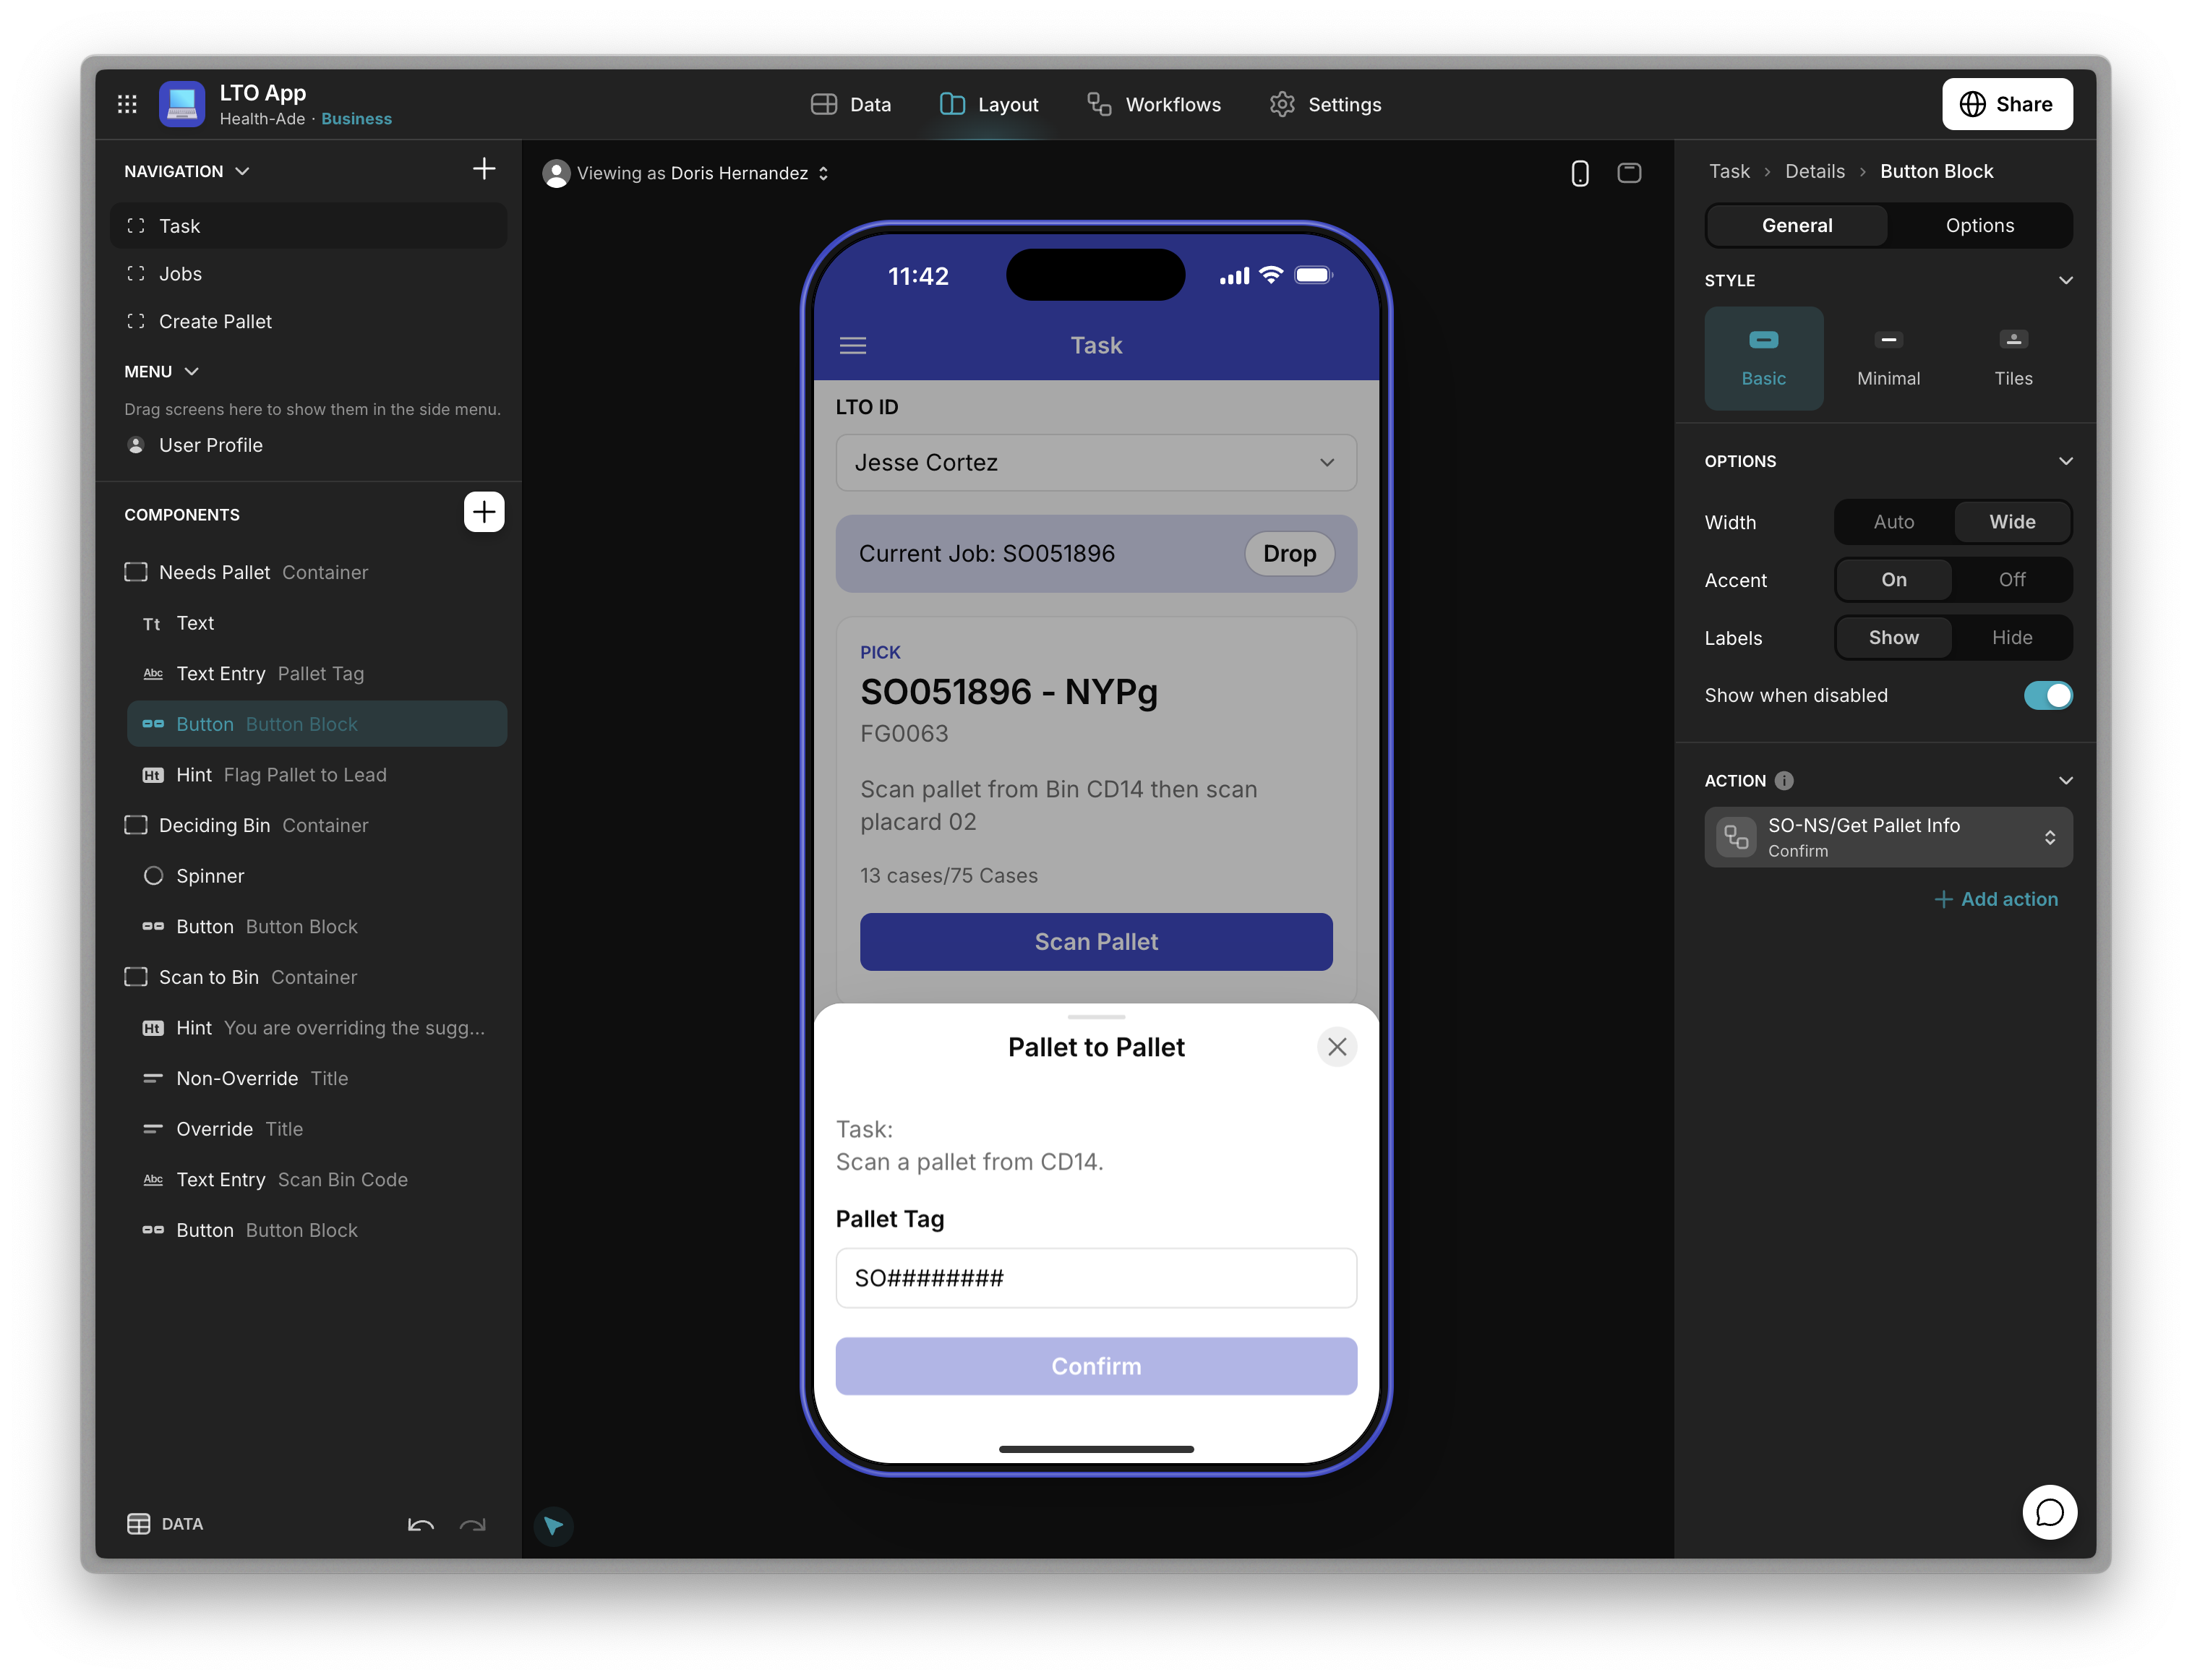Image resolution: width=2192 pixels, height=1680 pixels.
Task: Click the Add action link
Action: click(x=1996, y=899)
